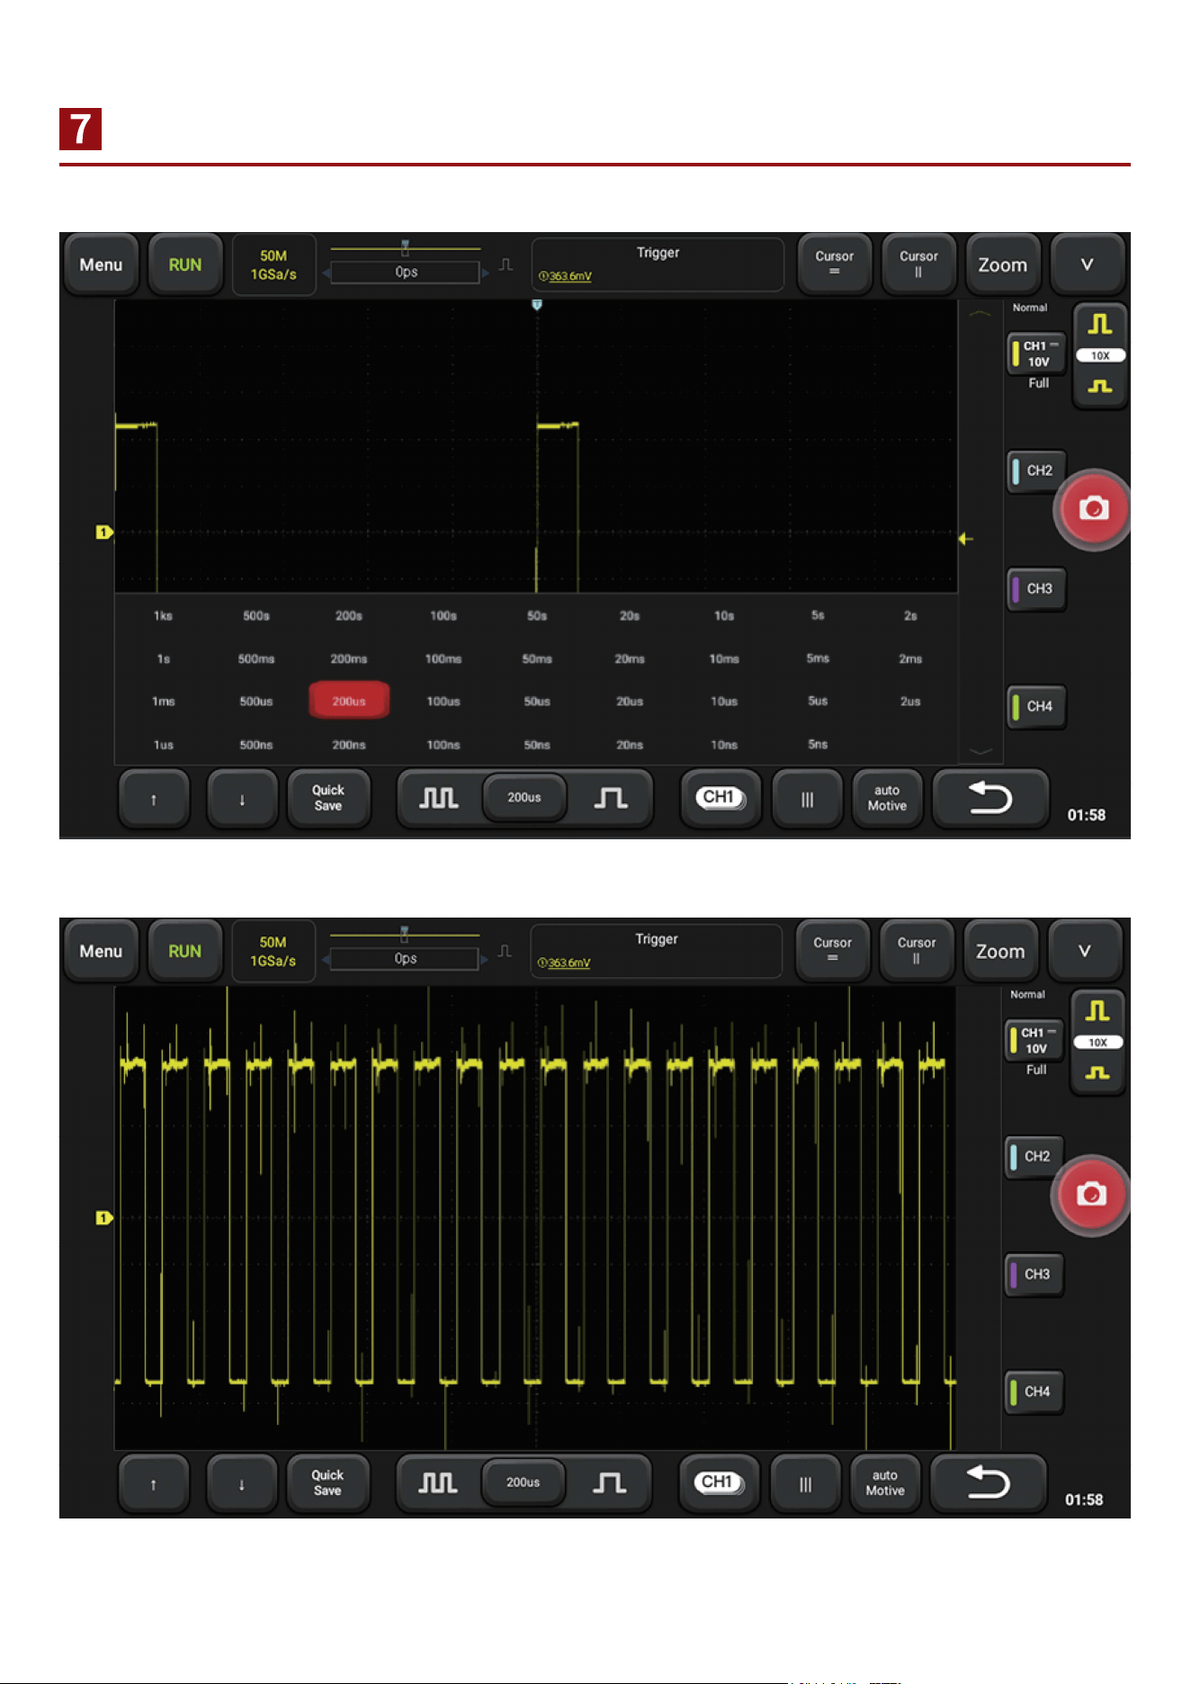Viewport: 1191px width, 1684px height.
Task: Expand the V dropdown in upper screenshot
Action: pos(1087,264)
